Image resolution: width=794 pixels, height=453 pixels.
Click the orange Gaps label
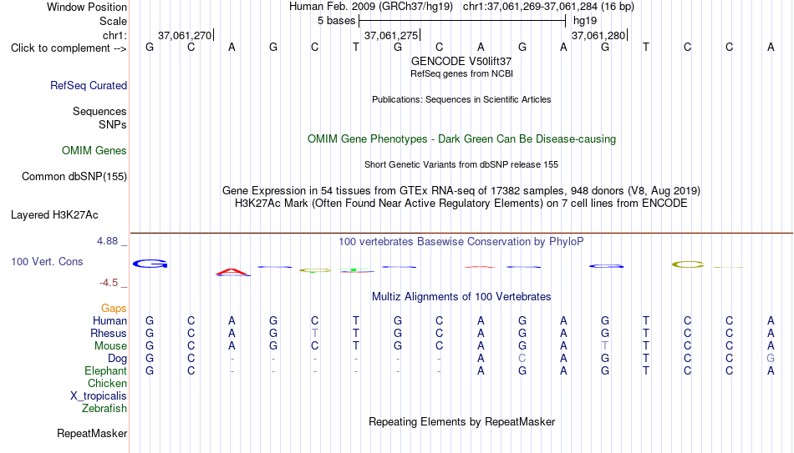[x=114, y=309]
